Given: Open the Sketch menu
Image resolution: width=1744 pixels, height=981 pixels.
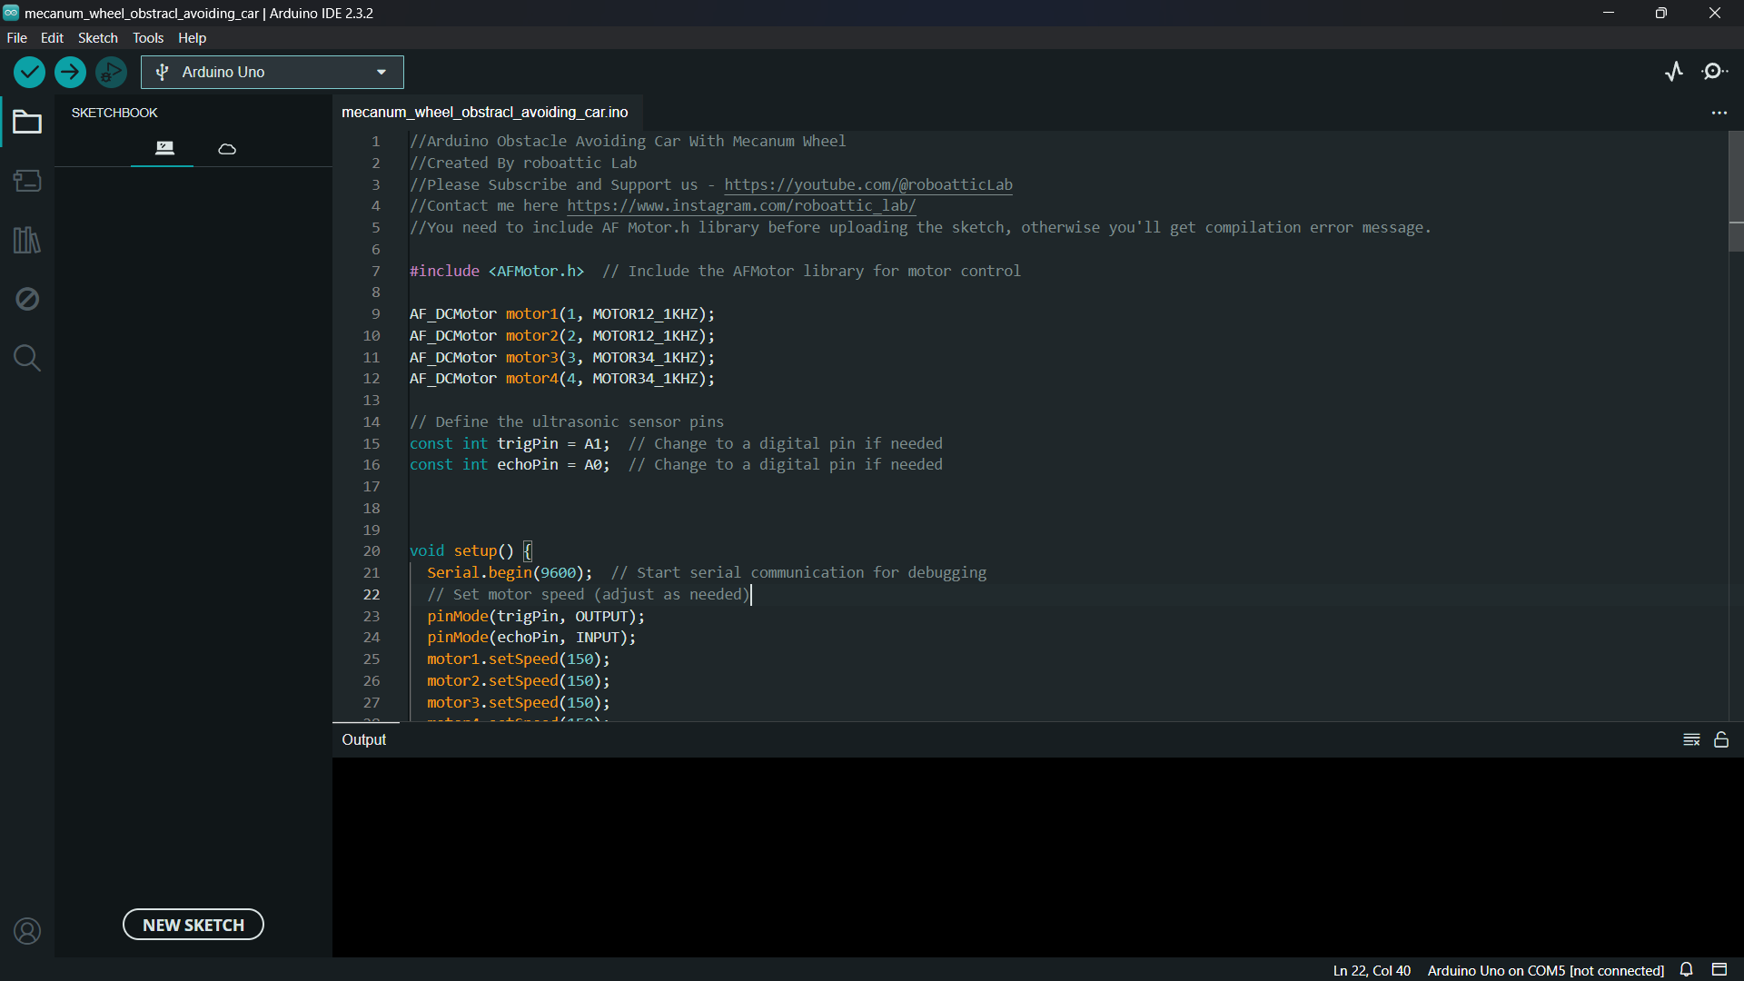Looking at the screenshot, I should (x=97, y=38).
